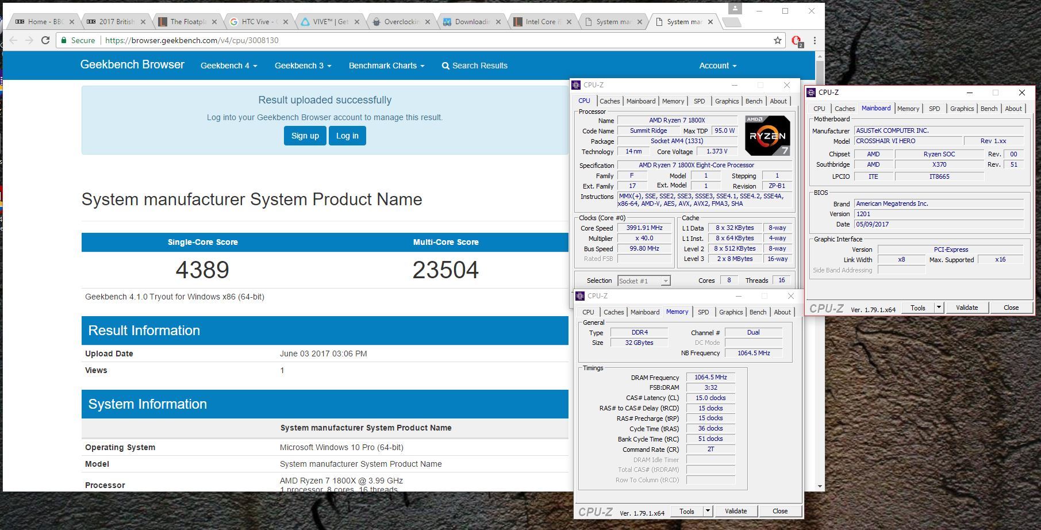The height and width of the screenshot is (530, 1041).
Task: Expand the Benchmark Charts menu
Action: [x=387, y=66]
